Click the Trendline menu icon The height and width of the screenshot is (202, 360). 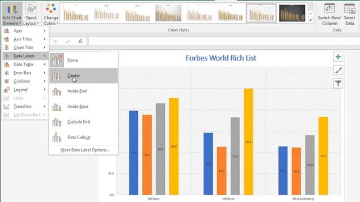7,107
